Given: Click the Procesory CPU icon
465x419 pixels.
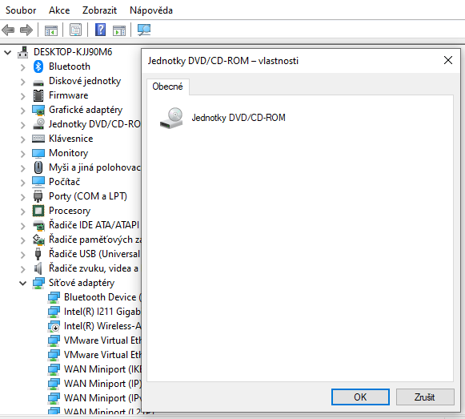Looking at the screenshot, I should pos(38,211).
